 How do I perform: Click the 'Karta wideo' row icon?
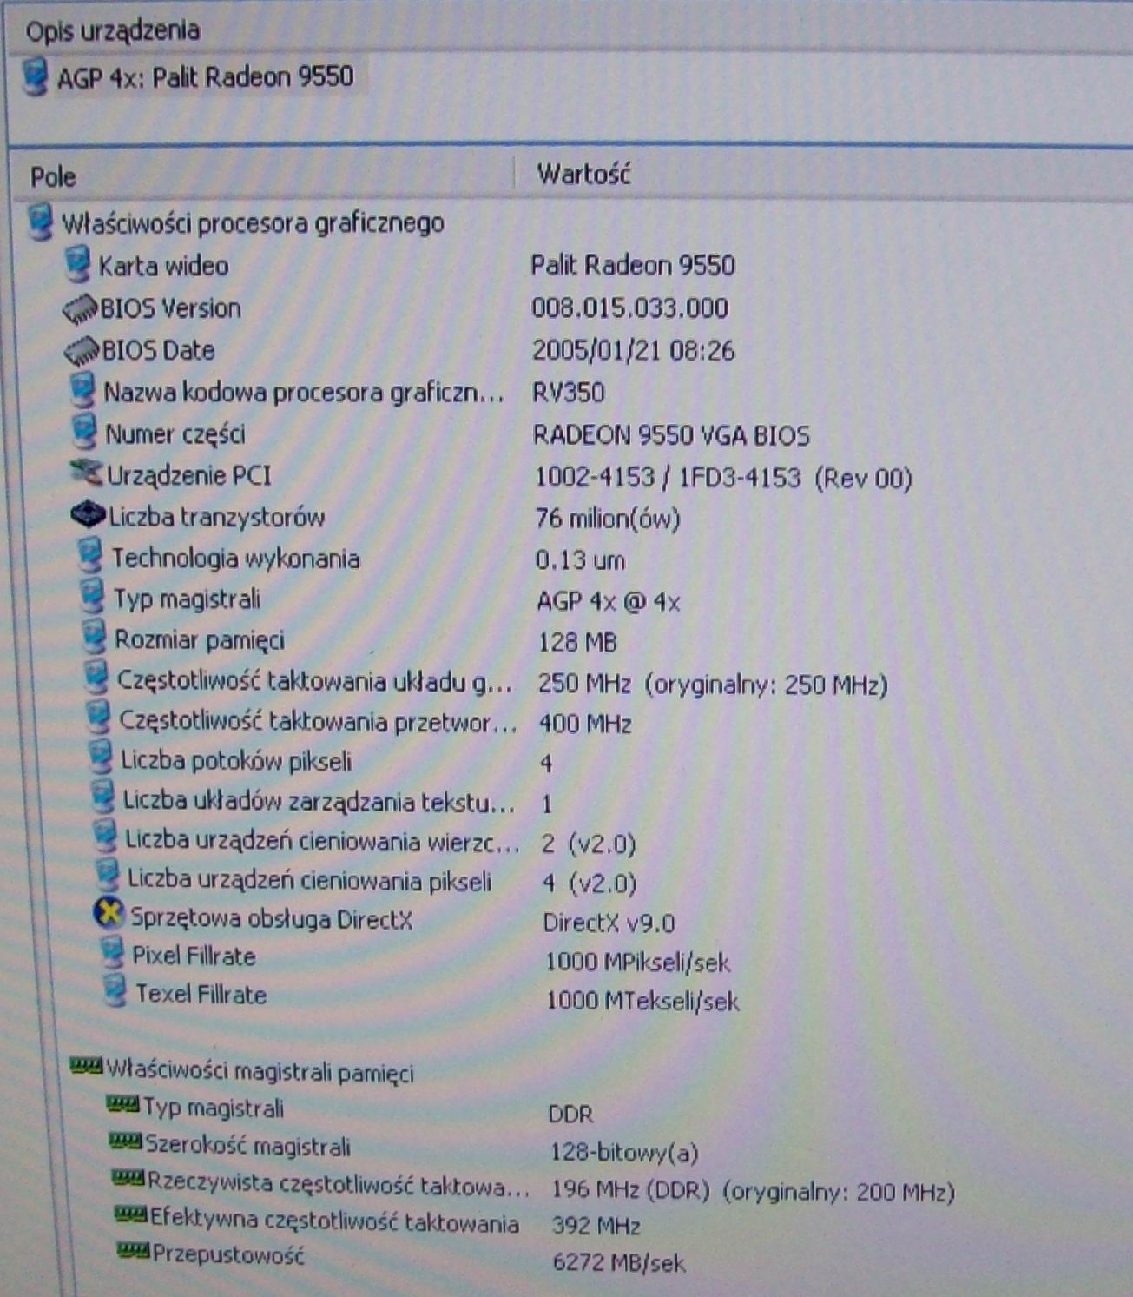pyautogui.click(x=78, y=264)
